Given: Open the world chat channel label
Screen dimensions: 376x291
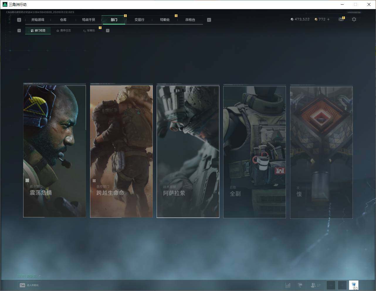Looking at the screenshot, I should pyautogui.click(x=22, y=276).
